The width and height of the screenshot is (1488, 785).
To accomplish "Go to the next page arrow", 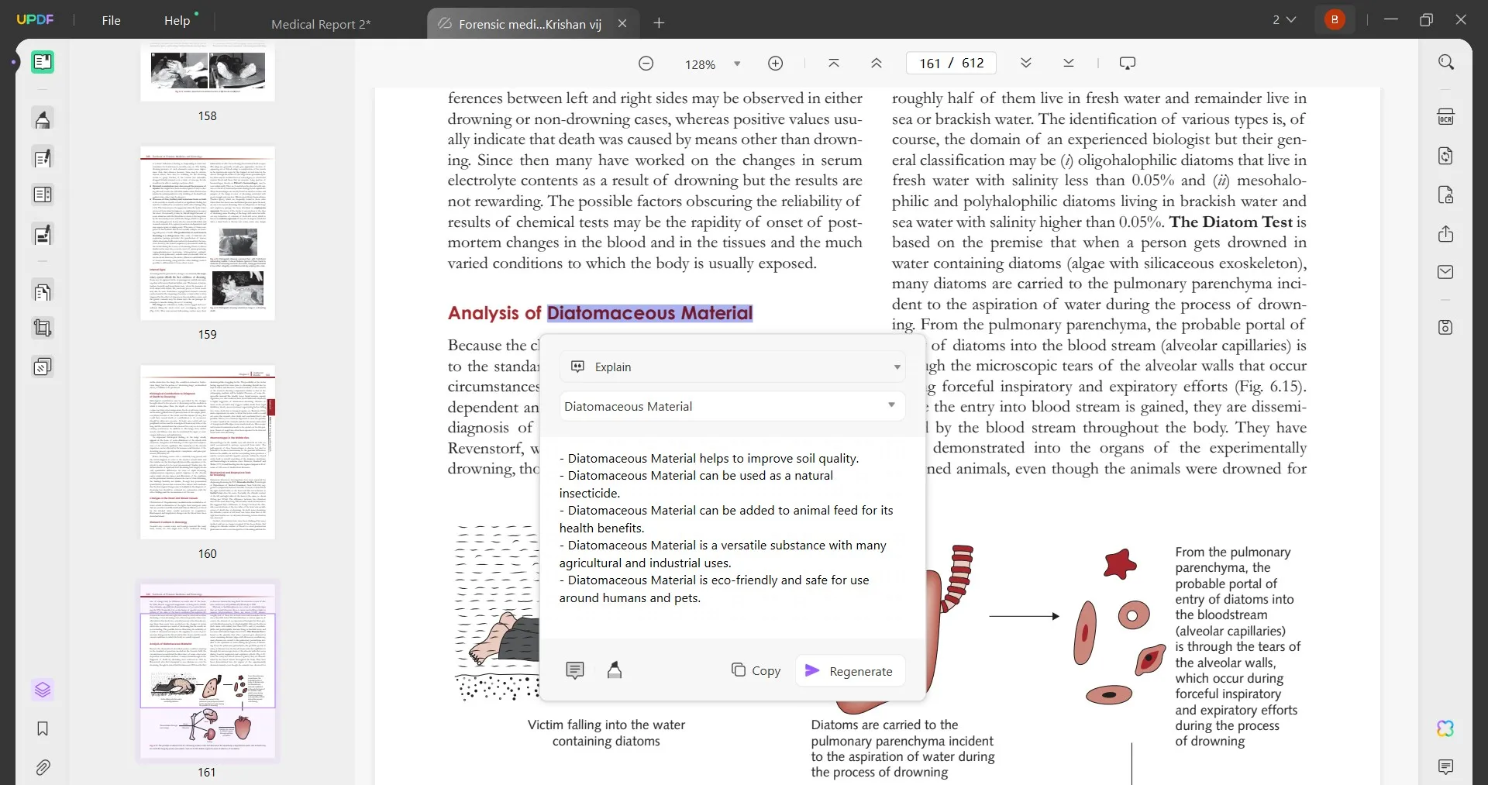I will [1026, 63].
